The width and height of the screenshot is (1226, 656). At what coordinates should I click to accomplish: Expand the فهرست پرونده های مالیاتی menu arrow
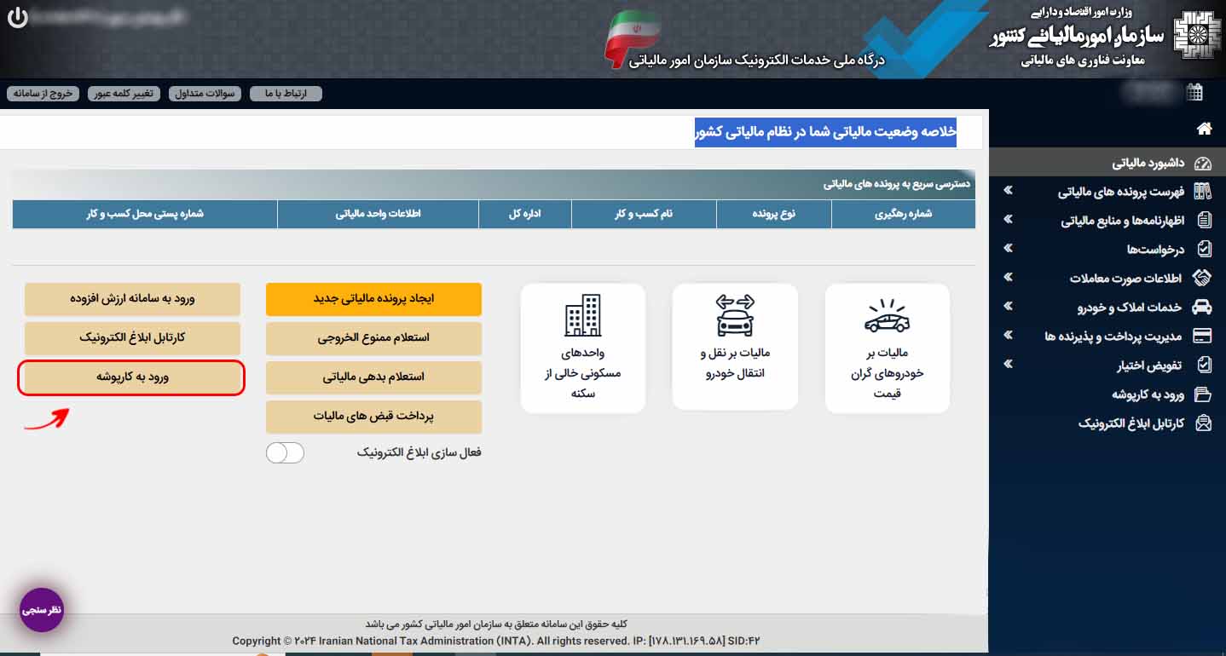pos(1009,190)
